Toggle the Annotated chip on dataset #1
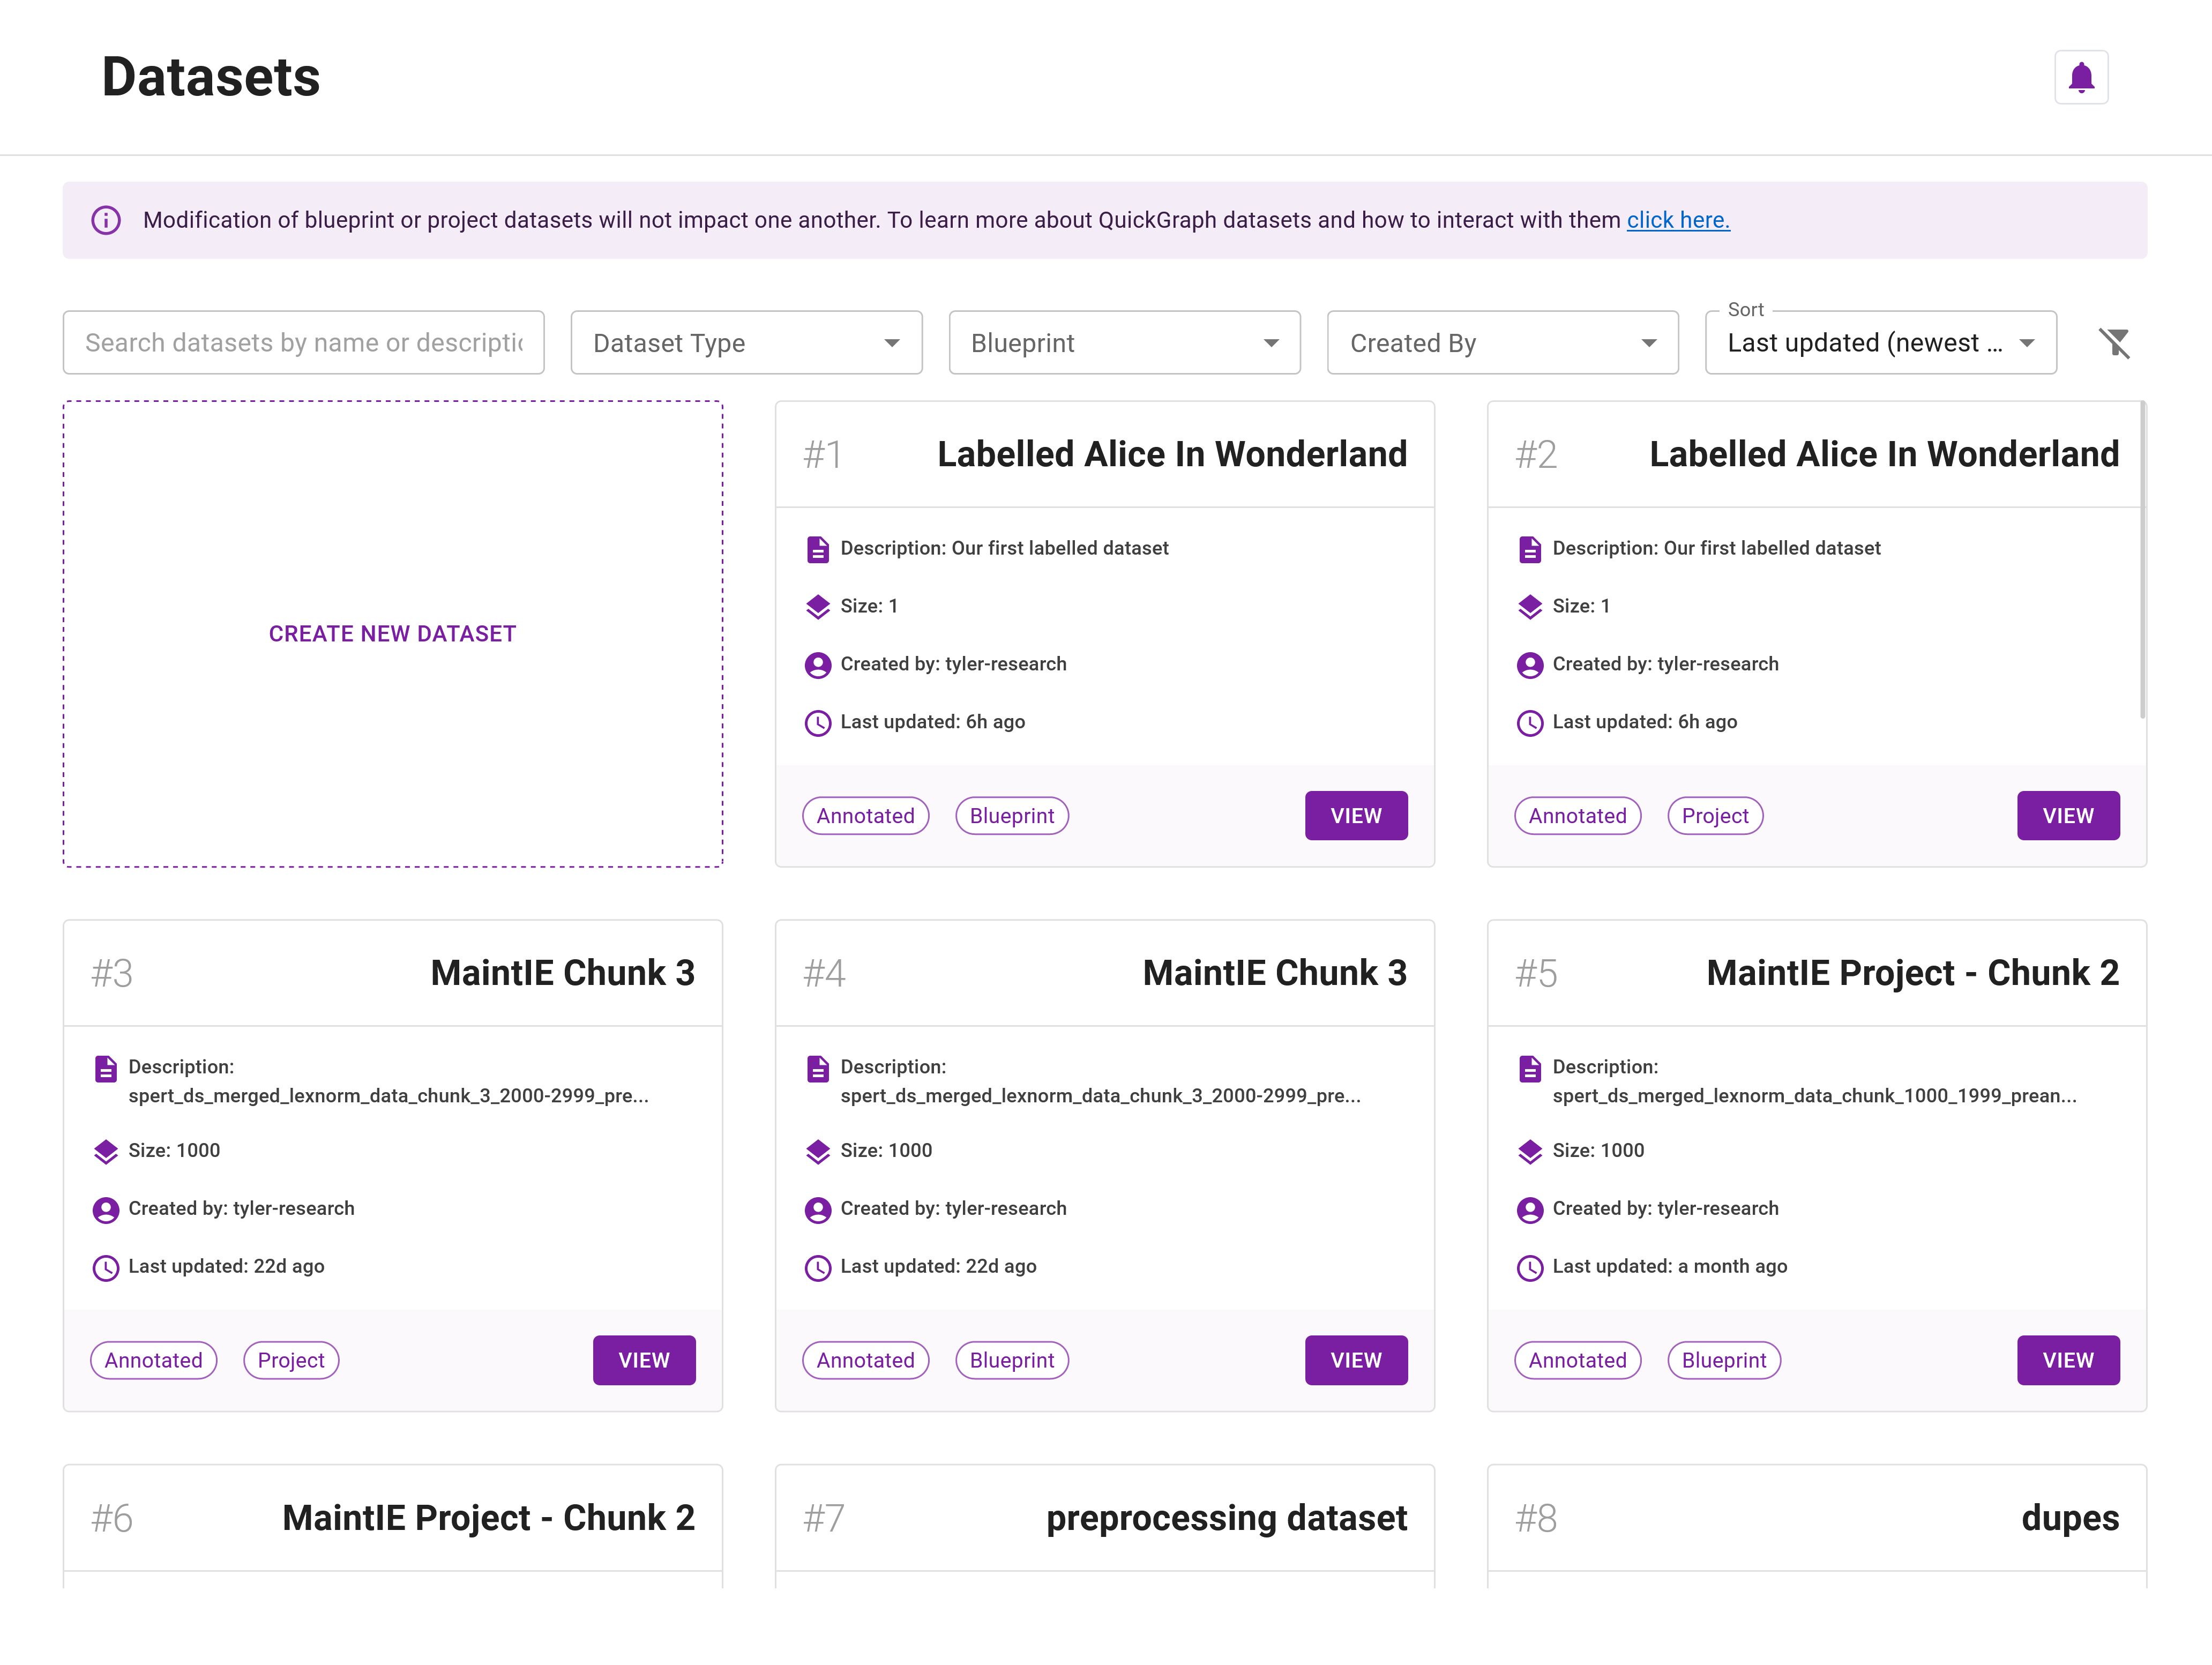This screenshot has height=1665, width=2212. tap(865, 815)
